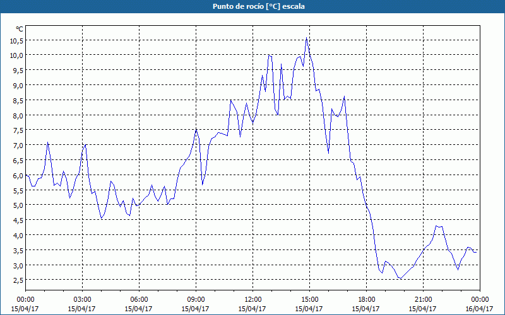Select the 5,5 y-axis label

(19, 191)
